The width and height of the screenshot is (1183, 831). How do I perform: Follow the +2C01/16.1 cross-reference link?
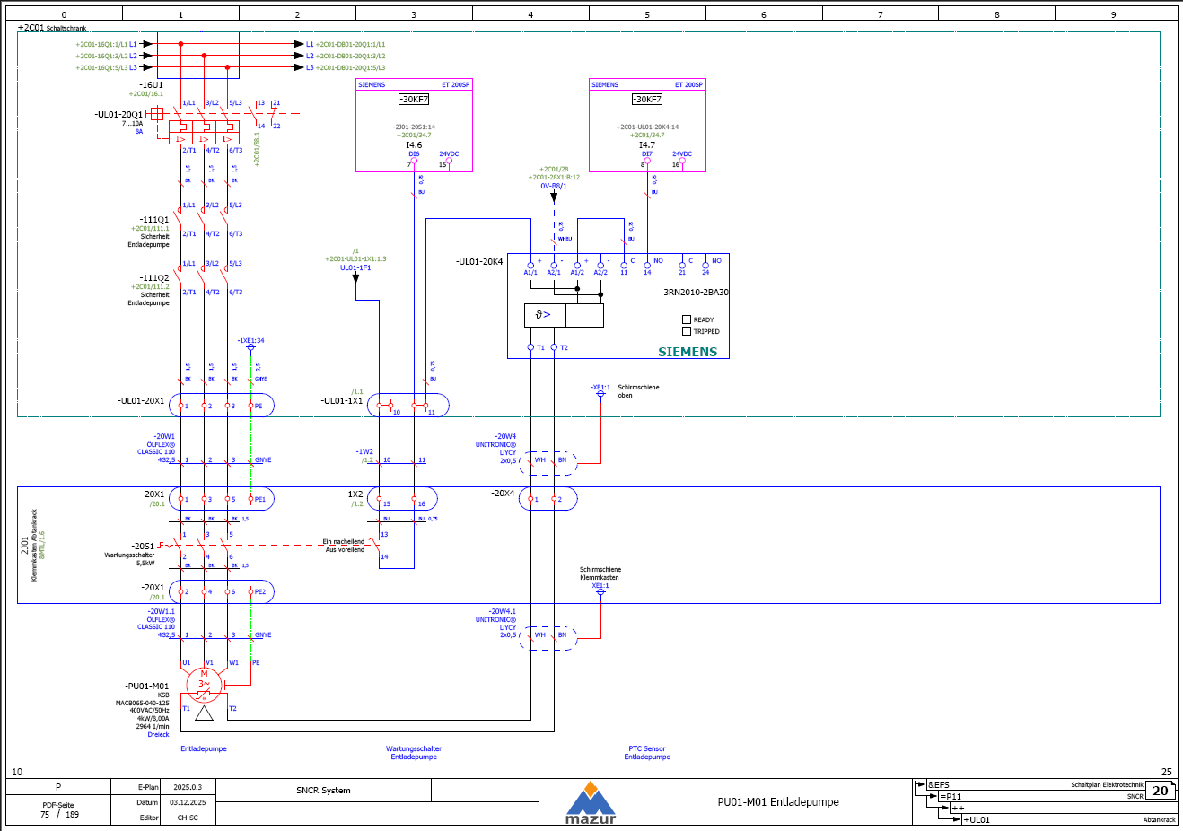145,93
